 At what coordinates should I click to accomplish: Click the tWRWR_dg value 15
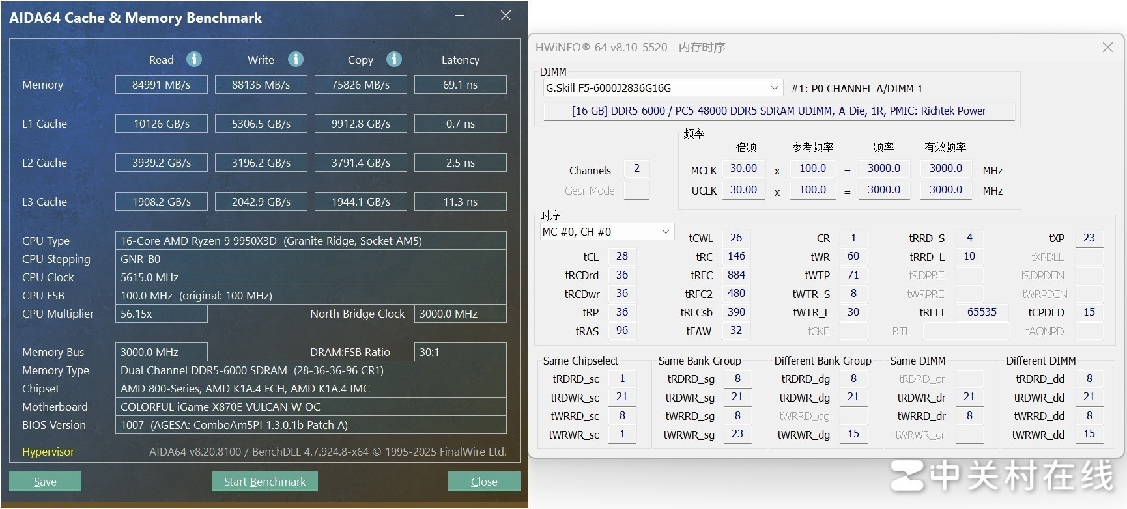pos(853,434)
